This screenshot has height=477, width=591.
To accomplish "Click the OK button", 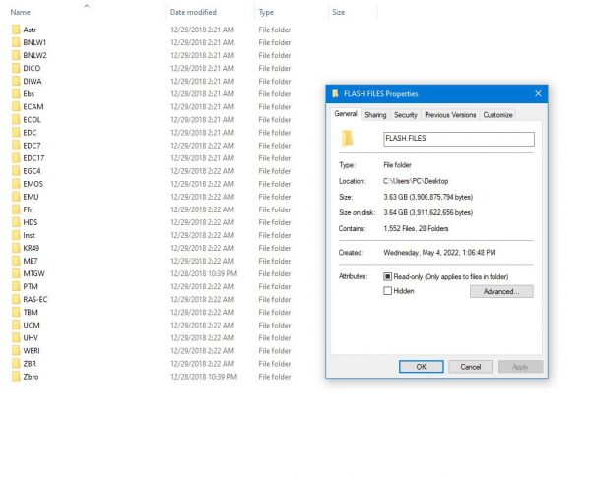I will [x=421, y=367].
